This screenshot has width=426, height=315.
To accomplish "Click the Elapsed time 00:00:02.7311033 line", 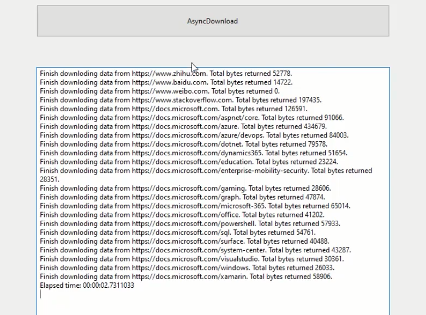I will tap(87, 286).
